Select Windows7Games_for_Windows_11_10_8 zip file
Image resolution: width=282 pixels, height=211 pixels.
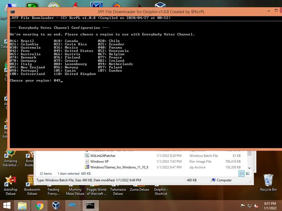[x=119, y=167]
